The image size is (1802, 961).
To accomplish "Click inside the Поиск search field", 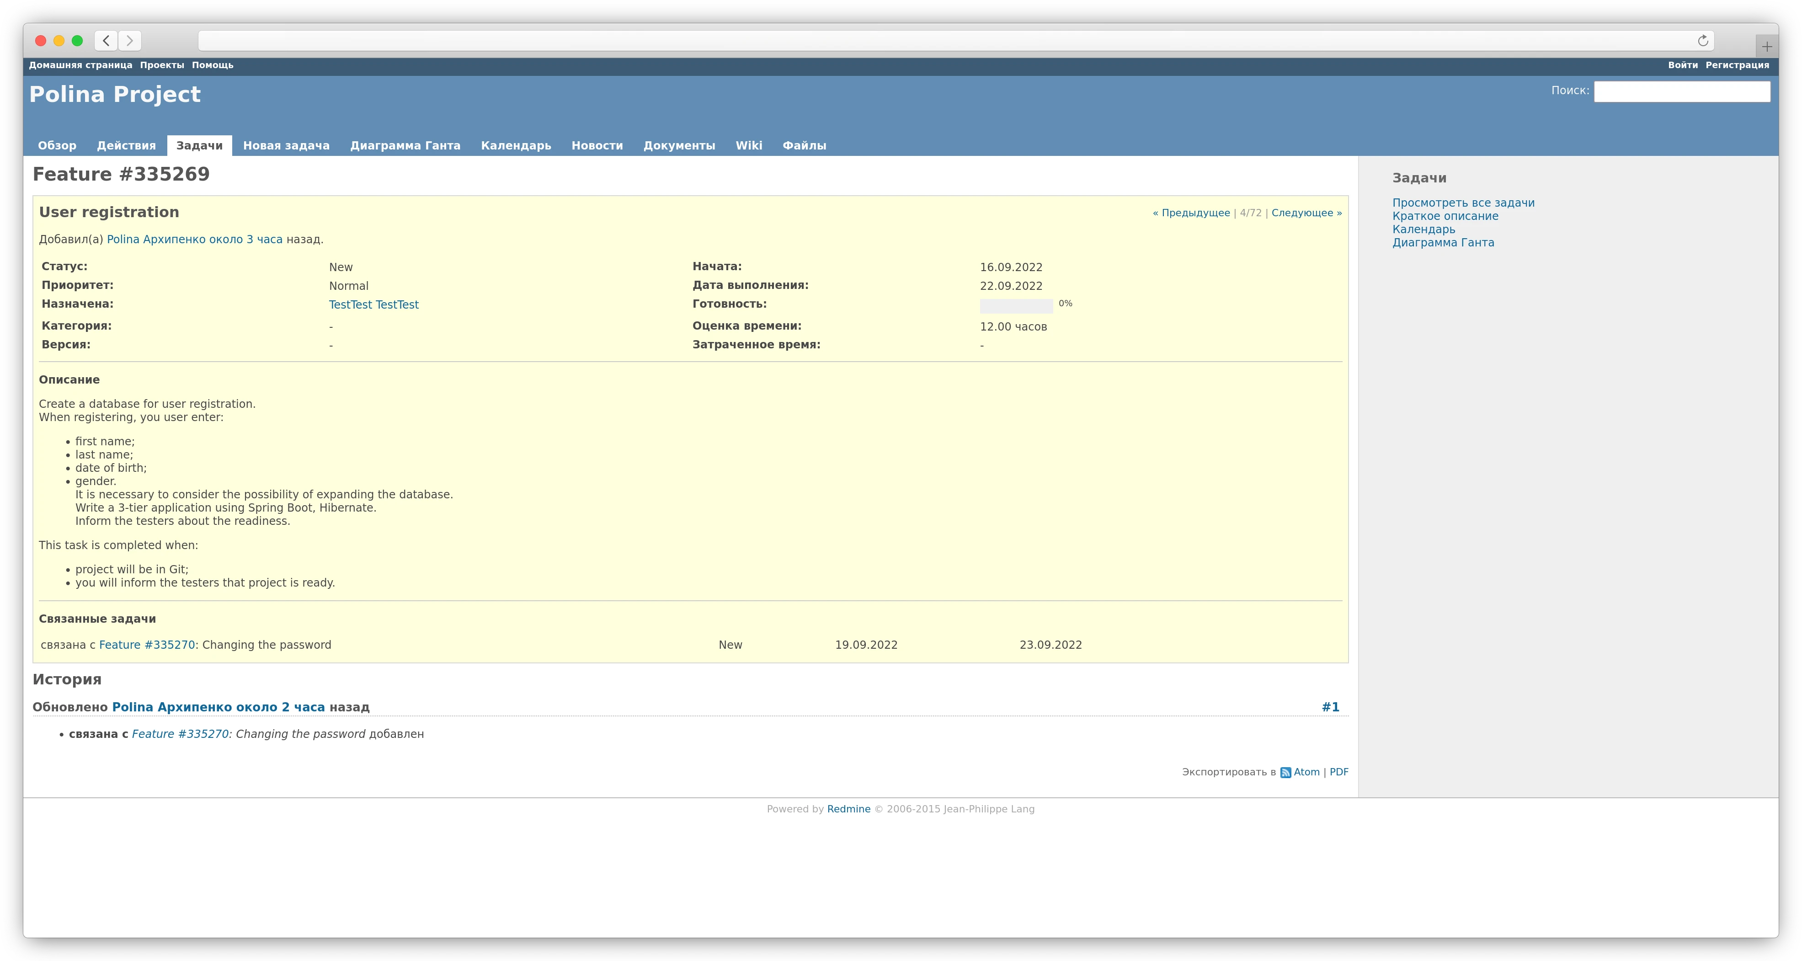I will (1682, 91).
